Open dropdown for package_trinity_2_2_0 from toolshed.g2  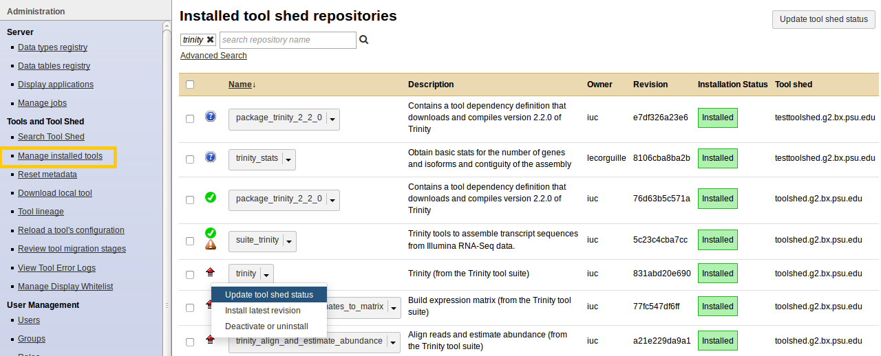coord(332,200)
